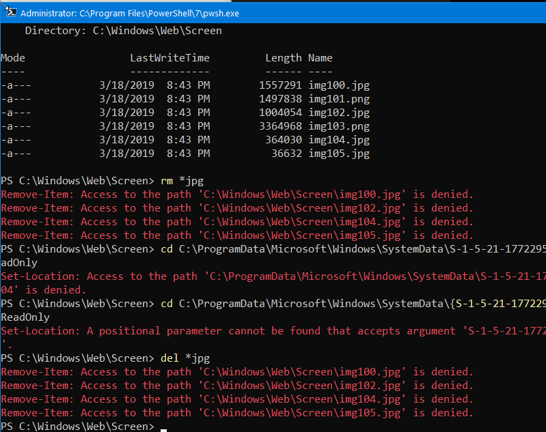The width and height of the screenshot is (546, 432).
Task: Select img104.jpg in the directory listing
Action: (338, 140)
